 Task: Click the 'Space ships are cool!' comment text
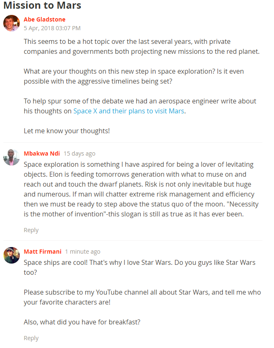(x=139, y=267)
